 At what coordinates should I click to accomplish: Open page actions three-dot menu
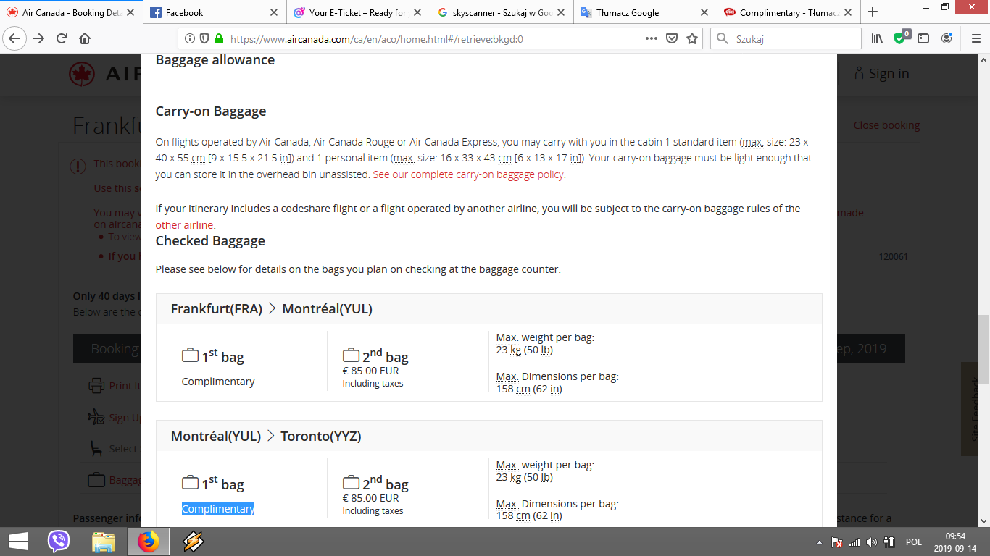tap(652, 39)
